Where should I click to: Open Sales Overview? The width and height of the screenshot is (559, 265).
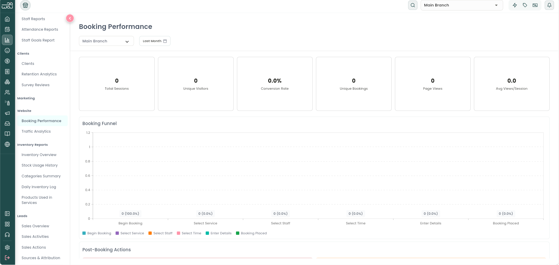click(35, 226)
